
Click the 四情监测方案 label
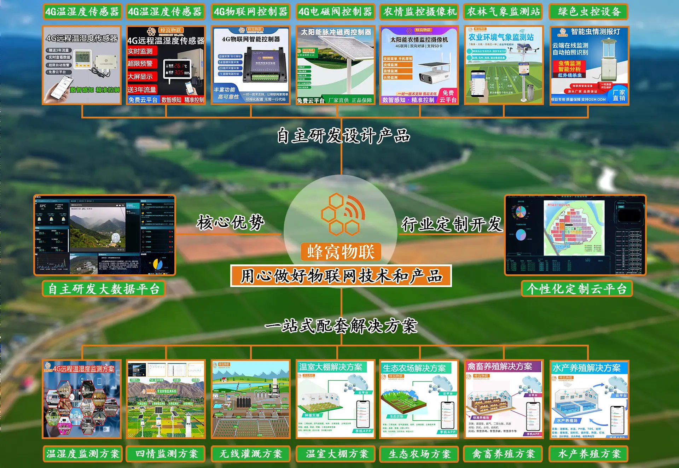[166, 454]
